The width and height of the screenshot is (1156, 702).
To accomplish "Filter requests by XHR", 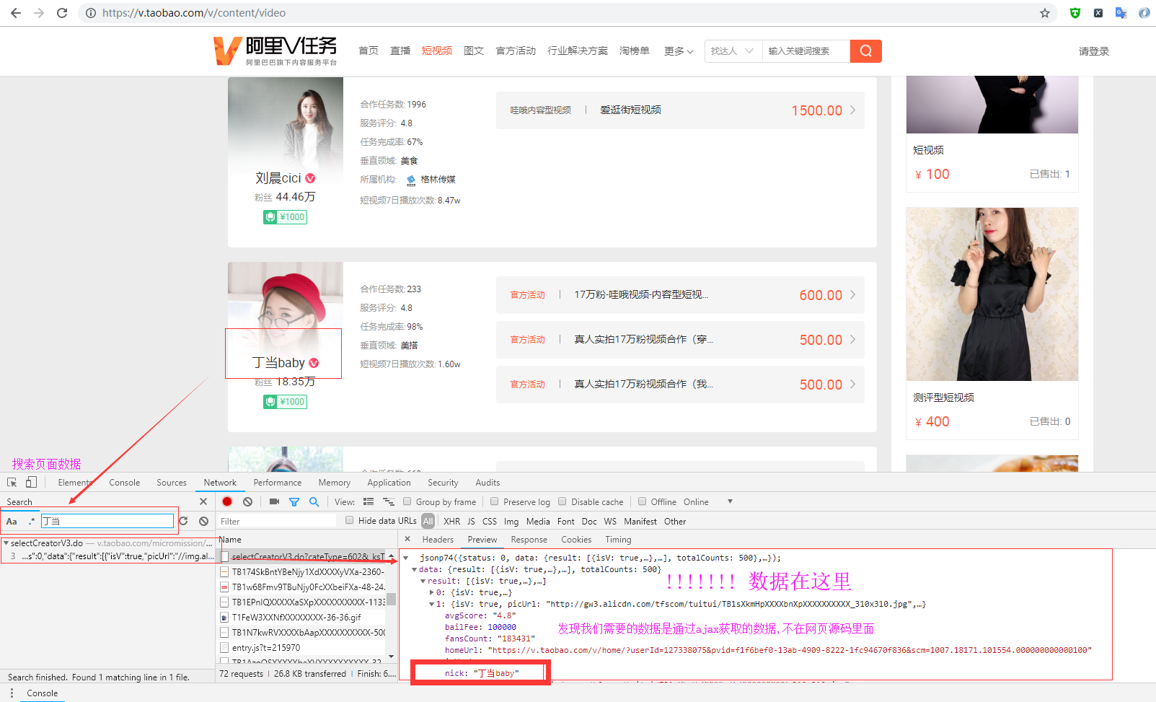I will pos(452,521).
